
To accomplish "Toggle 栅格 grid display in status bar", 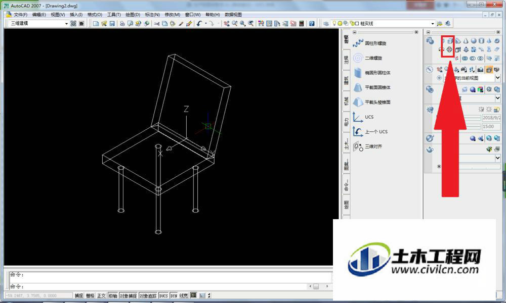I will click(90, 295).
